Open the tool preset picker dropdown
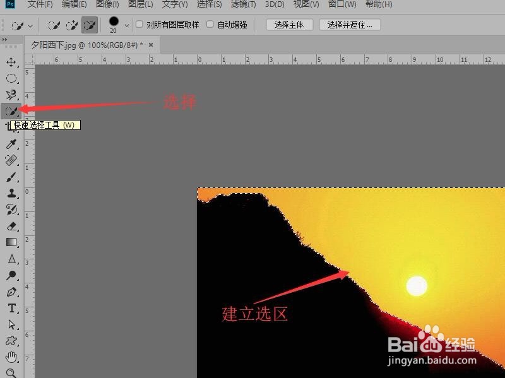 (x=30, y=25)
